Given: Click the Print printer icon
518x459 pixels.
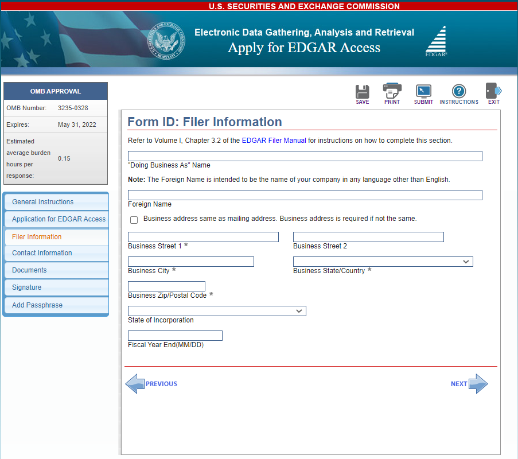Looking at the screenshot, I should click(x=392, y=92).
